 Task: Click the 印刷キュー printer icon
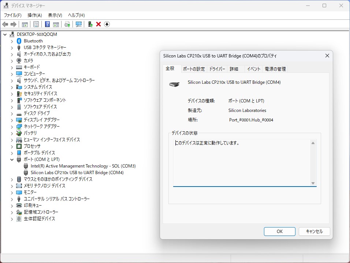point(19,206)
